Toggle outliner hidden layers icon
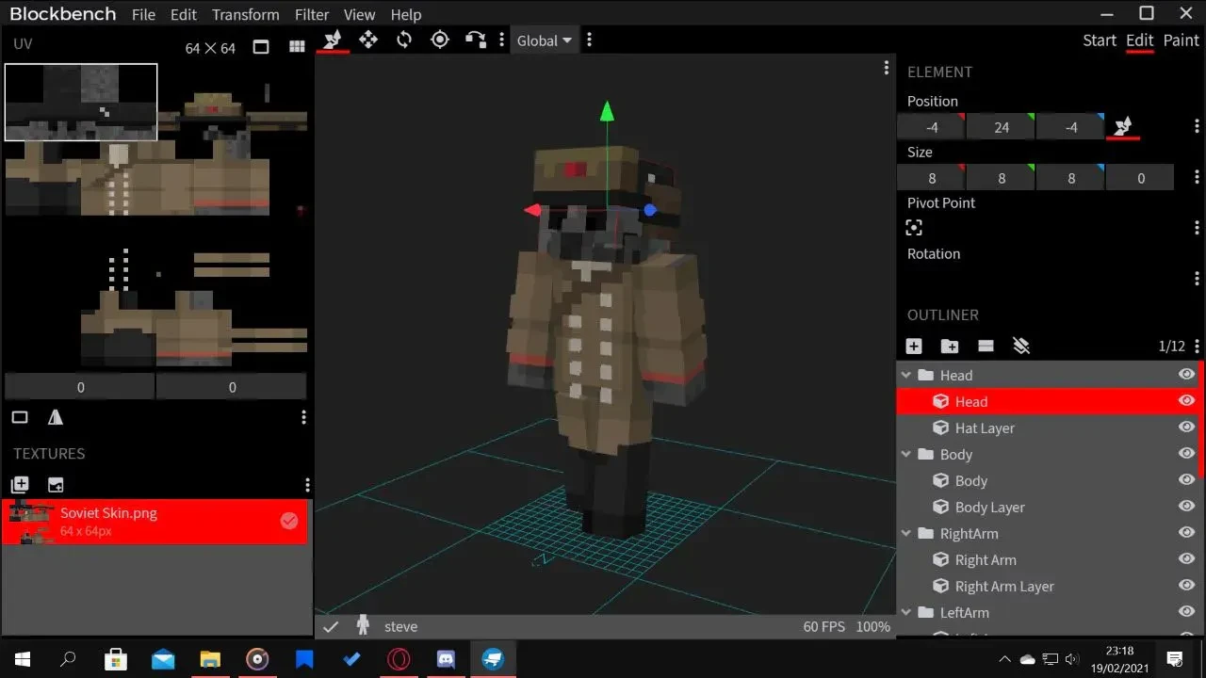 (x=1021, y=347)
